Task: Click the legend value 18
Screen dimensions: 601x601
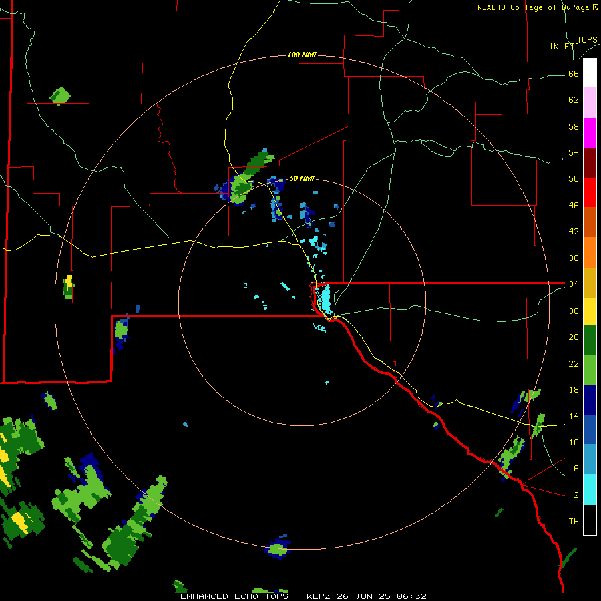Action: coord(574,390)
